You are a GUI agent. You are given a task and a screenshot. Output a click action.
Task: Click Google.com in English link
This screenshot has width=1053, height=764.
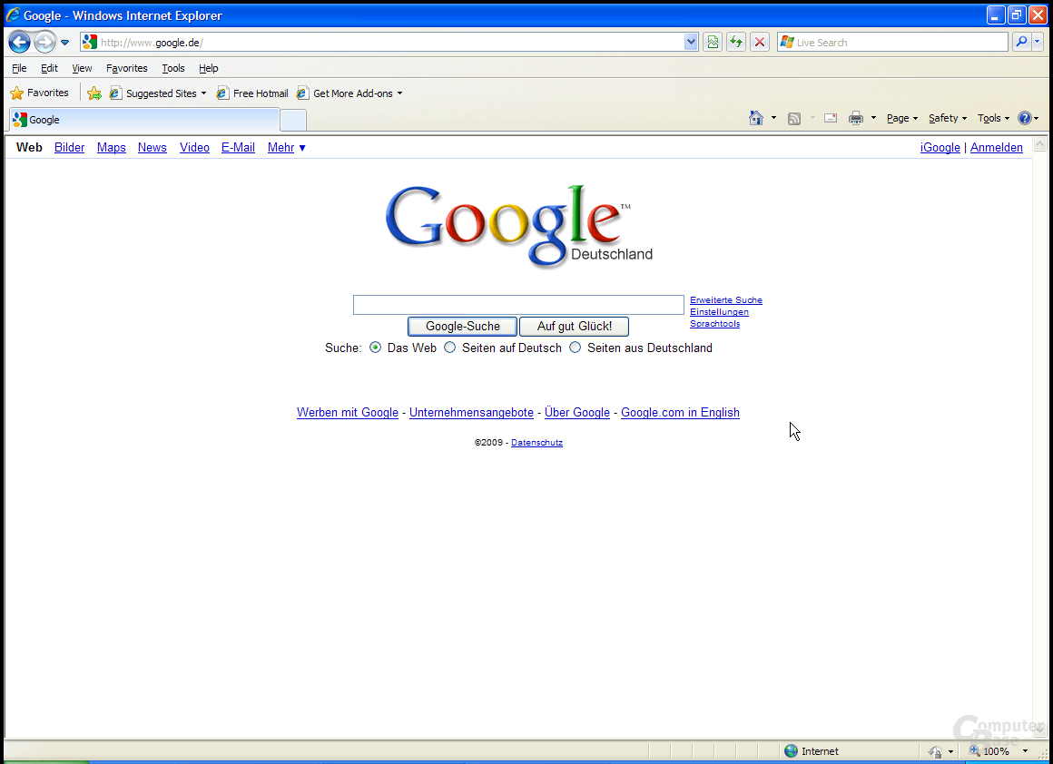coord(680,412)
